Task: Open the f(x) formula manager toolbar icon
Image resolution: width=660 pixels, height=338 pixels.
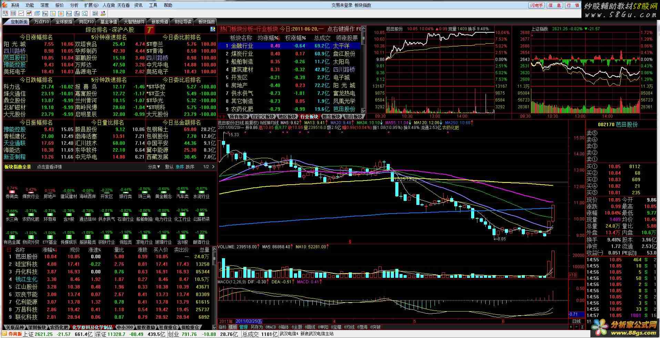Action: pyautogui.click(x=77, y=14)
